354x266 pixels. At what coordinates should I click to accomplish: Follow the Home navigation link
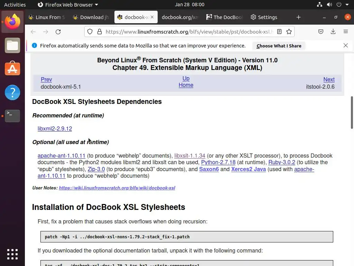pyautogui.click(x=186, y=85)
